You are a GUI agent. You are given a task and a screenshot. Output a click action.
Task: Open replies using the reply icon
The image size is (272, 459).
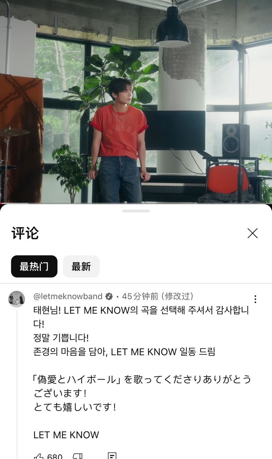pos(112,456)
